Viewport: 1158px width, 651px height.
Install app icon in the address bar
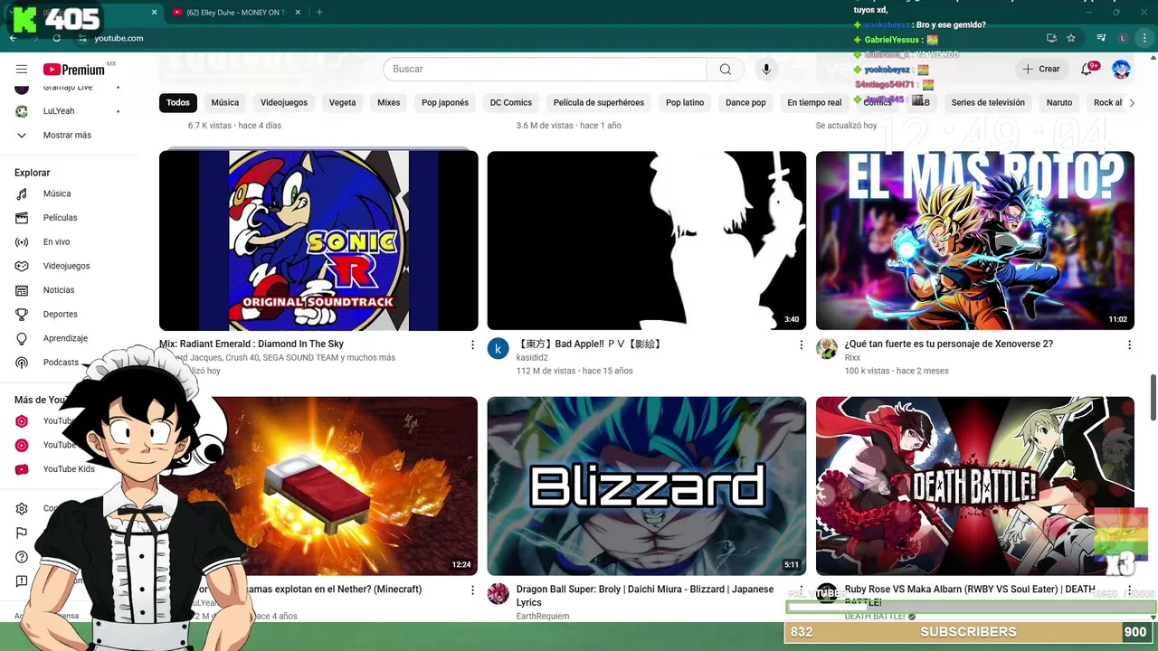[1051, 38]
